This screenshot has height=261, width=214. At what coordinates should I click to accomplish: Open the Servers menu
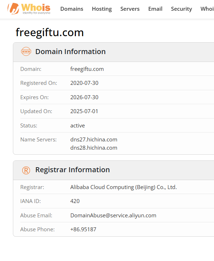coord(130,9)
